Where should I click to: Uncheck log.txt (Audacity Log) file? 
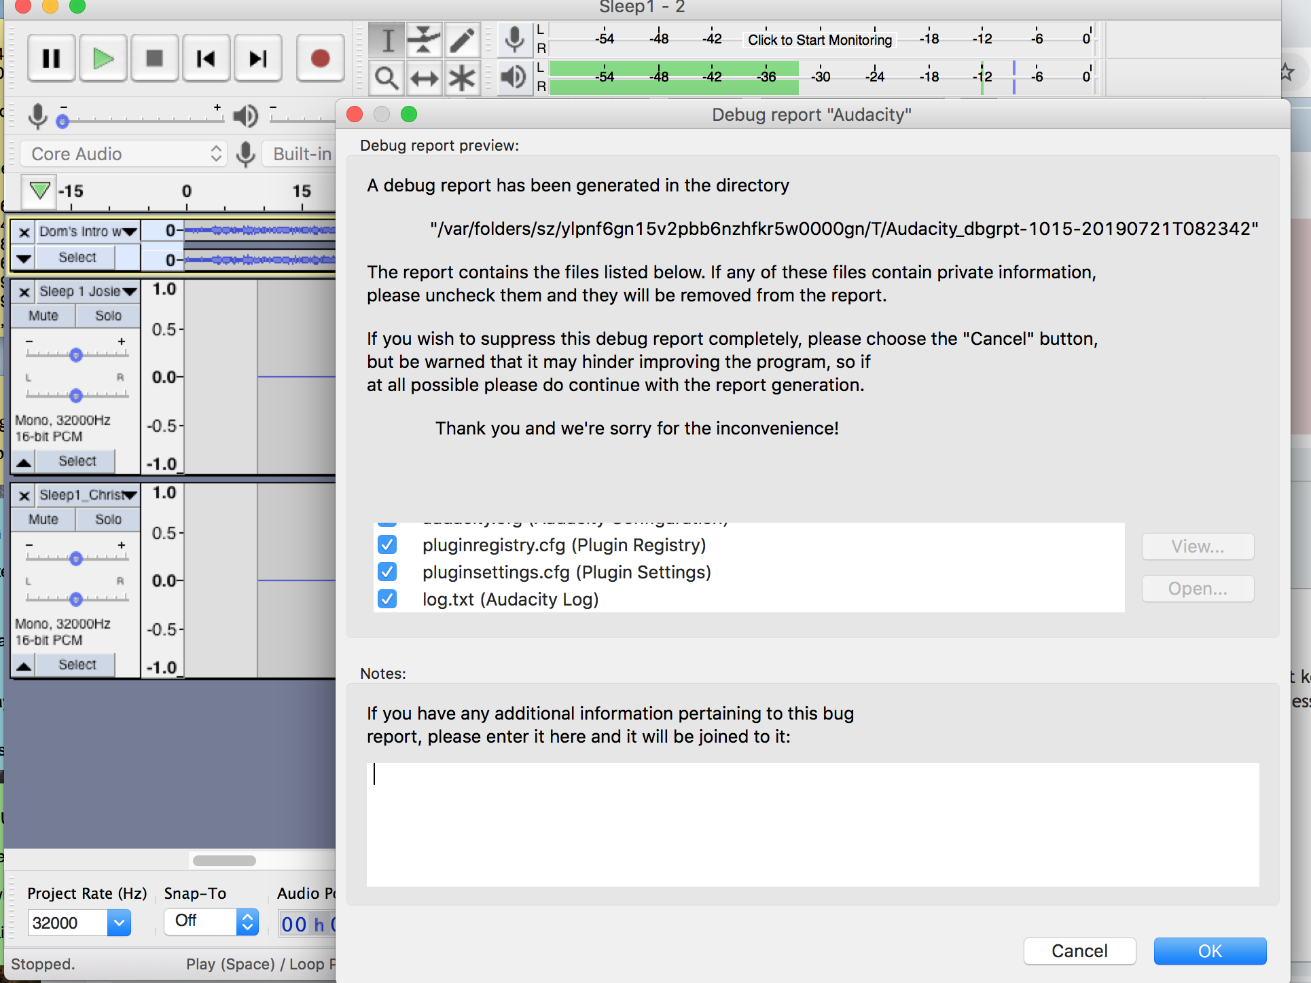click(x=387, y=599)
